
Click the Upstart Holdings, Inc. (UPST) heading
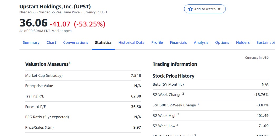pyautogui.click(x=55, y=7)
